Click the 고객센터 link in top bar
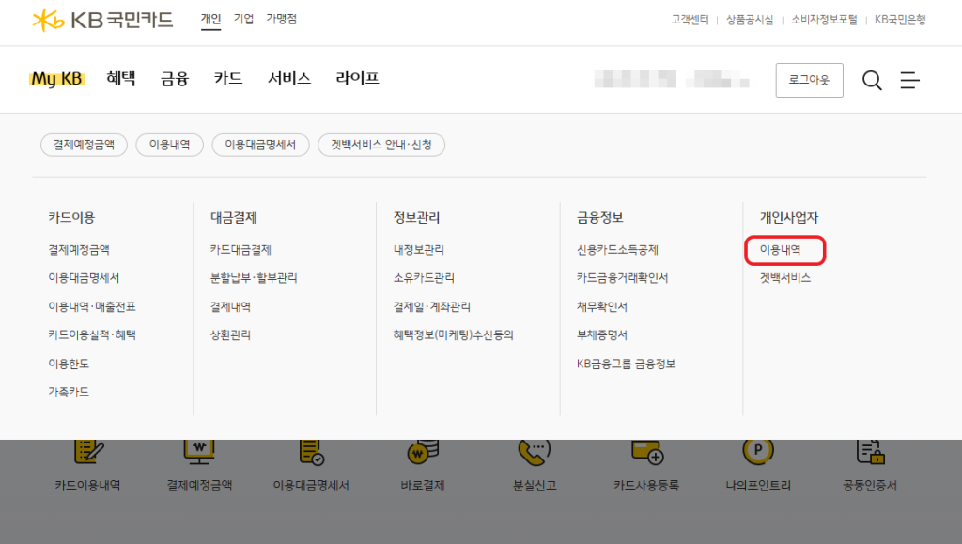Screen dimensions: 962x544 click(690, 20)
